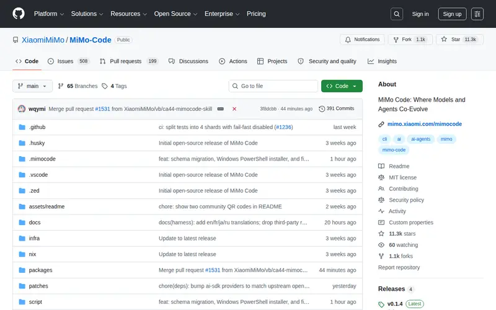
Task: Star the MiMo-Code repository
Action: pyautogui.click(x=459, y=40)
